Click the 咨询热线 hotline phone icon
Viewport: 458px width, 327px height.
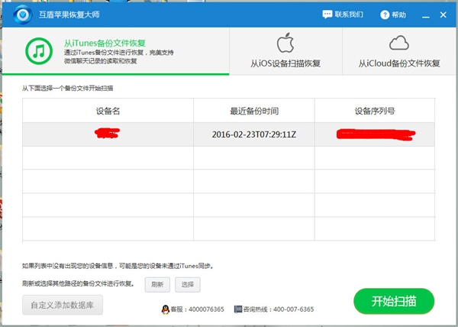(237, 309)
